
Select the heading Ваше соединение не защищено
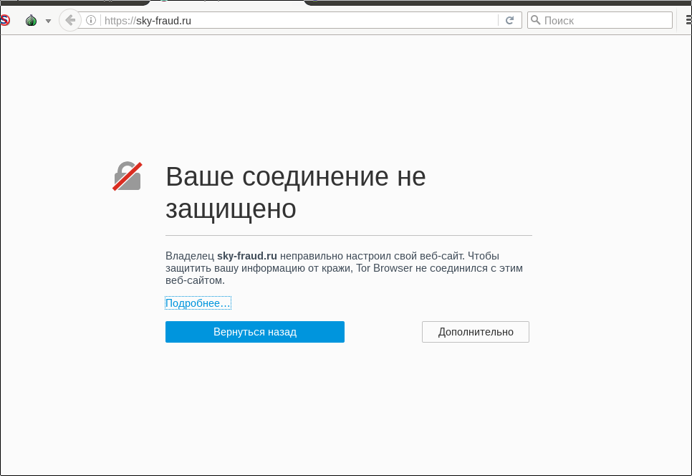(296, 192)
